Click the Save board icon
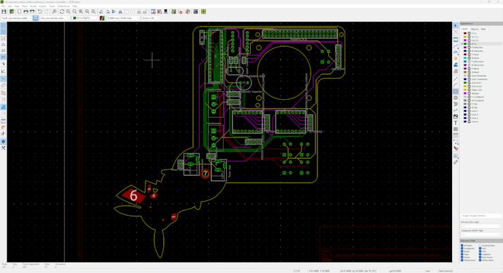Screen dimensions: 503x273 click(x=4, y=12)
